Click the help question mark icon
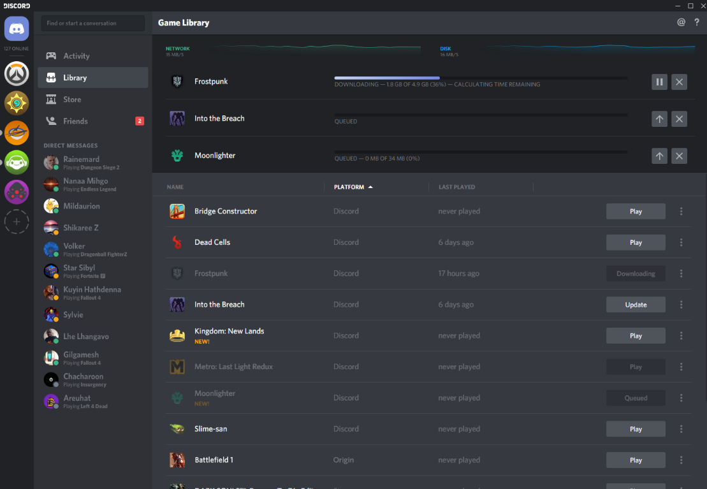 pos(697,22)
